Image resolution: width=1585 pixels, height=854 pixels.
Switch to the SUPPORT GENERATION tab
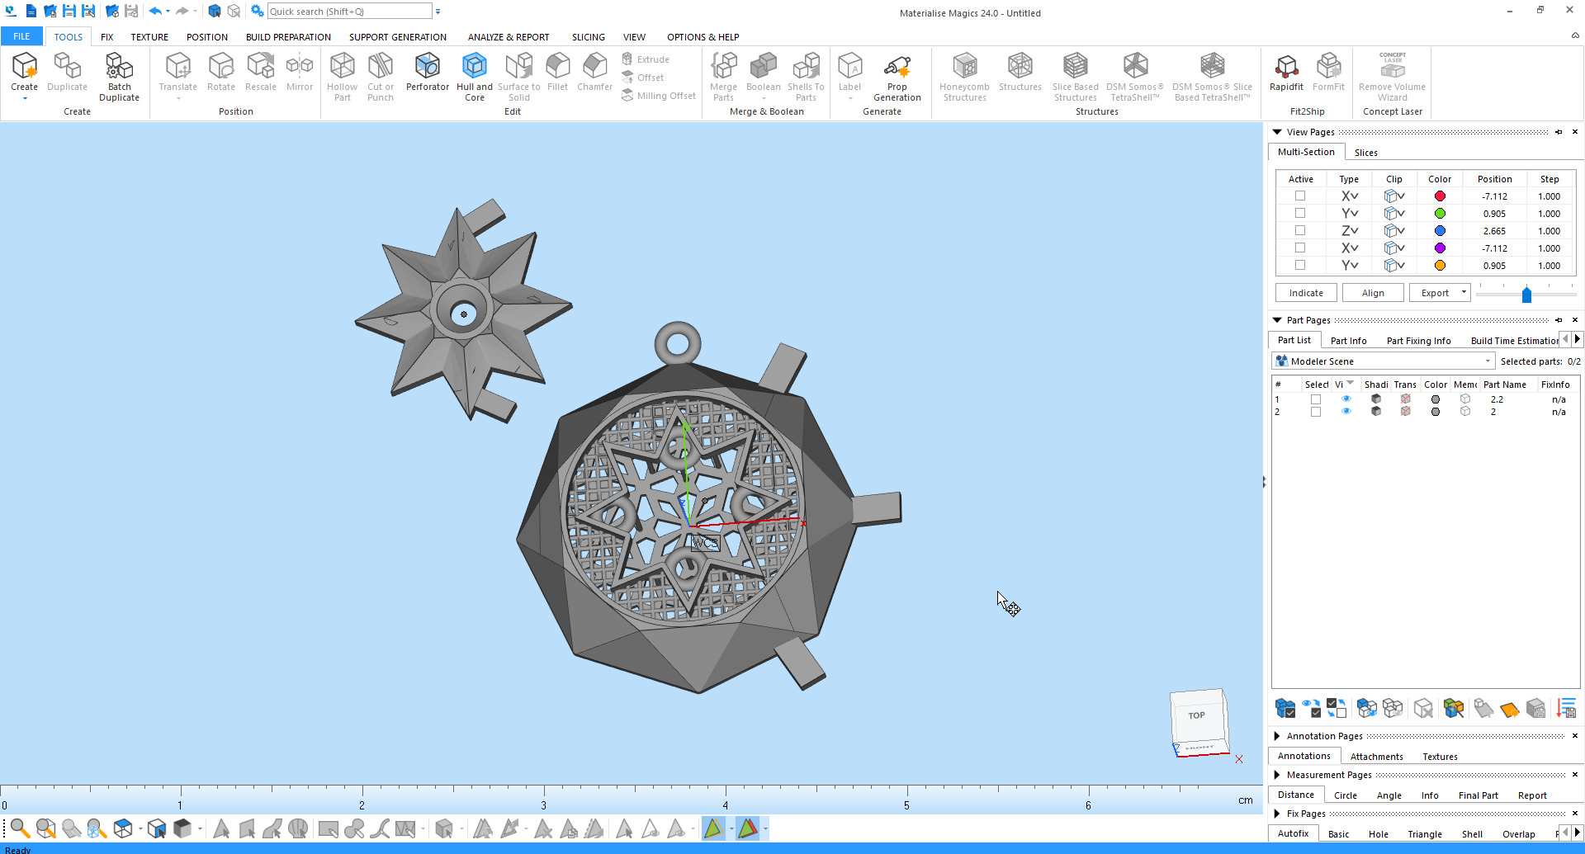tap(397, 37)
